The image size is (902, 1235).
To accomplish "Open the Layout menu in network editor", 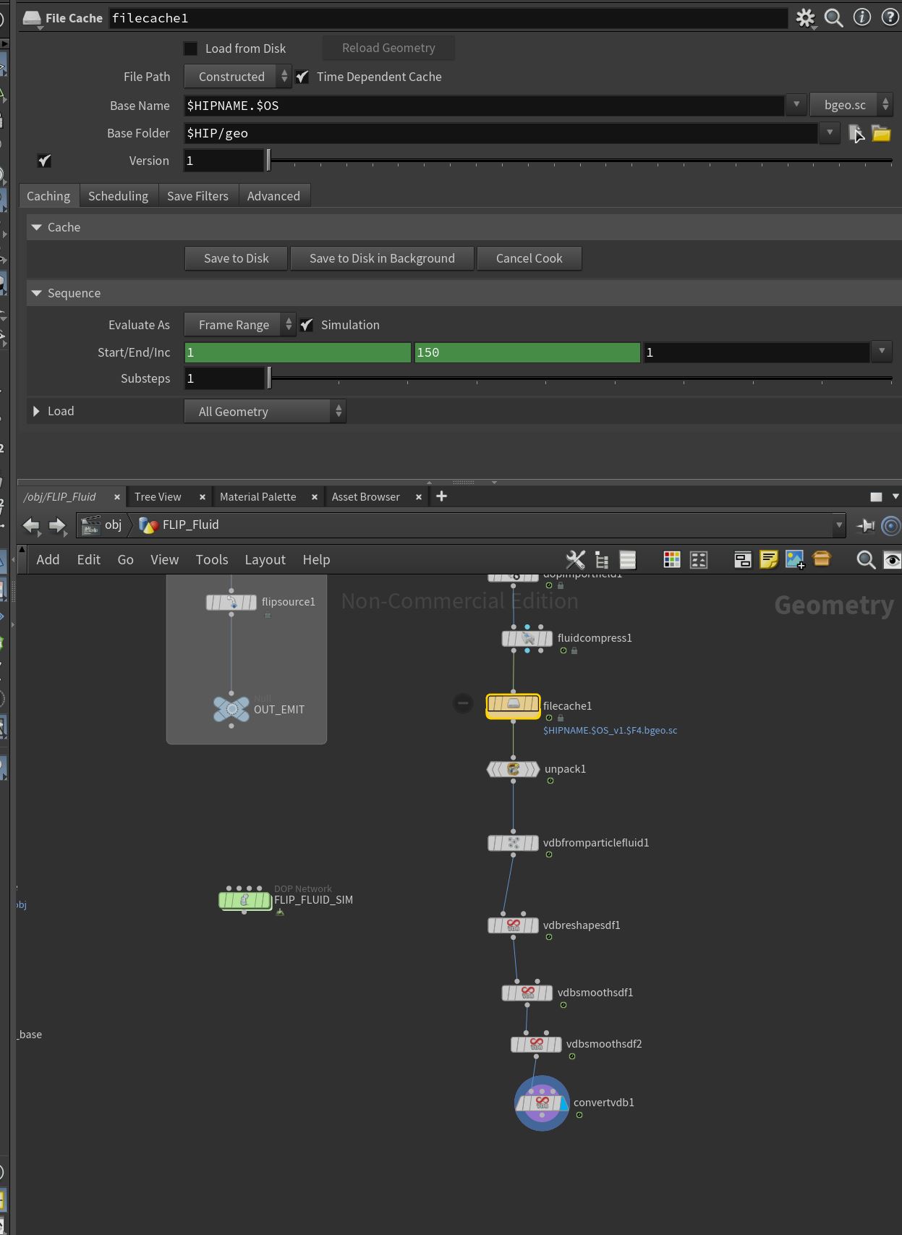I will click(x=265, y=559).
